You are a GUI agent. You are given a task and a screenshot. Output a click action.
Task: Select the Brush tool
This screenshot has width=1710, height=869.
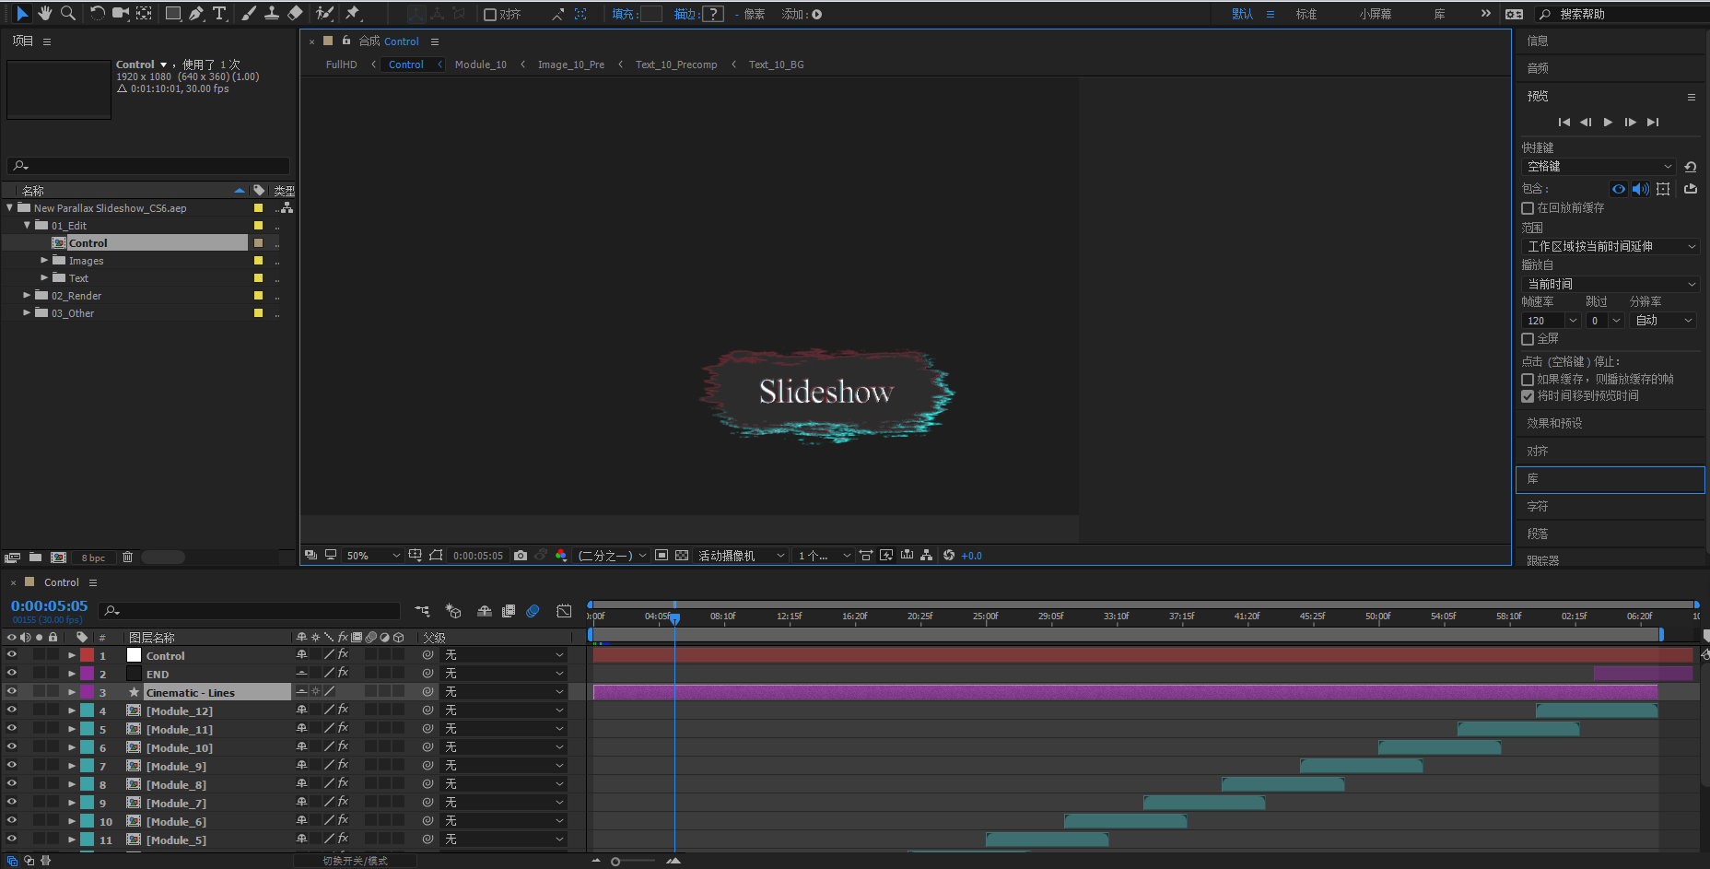[x=249, y=13]
